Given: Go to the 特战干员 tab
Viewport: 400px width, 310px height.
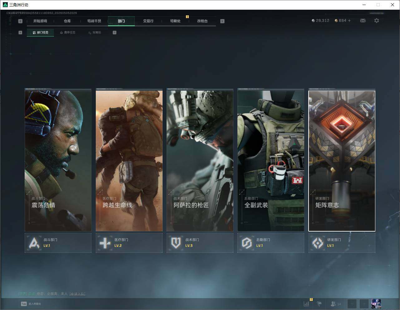Looking at the screenshot, I should click(94, 21).
